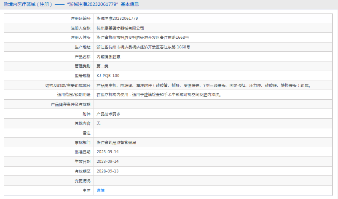
Task: Click the 生效日期 row label
Action: tap(83, 162)
